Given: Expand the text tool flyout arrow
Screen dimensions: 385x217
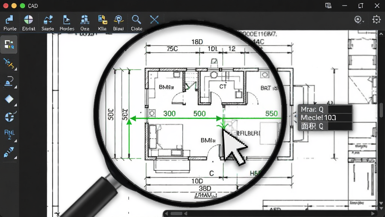Looking at the screenshot, I should click(x=16, y=141).
